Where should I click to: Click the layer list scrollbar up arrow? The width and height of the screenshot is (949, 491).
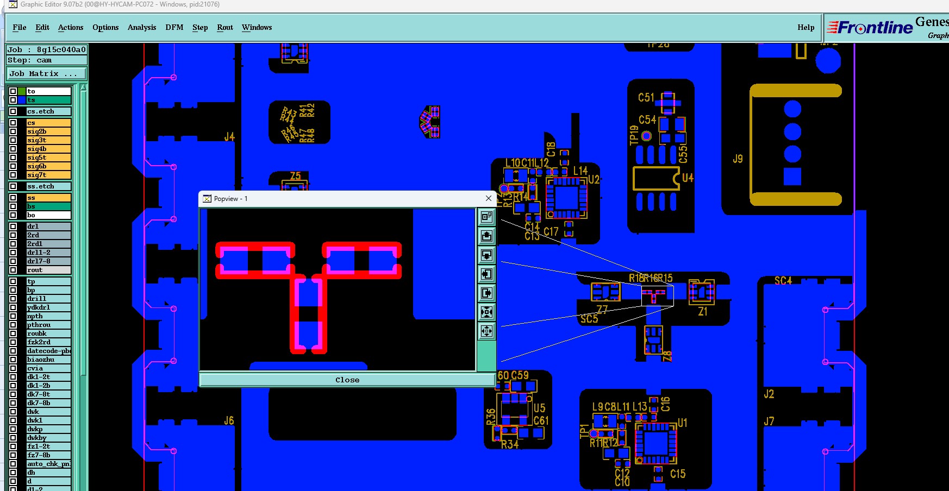click(x=83, y=87)
